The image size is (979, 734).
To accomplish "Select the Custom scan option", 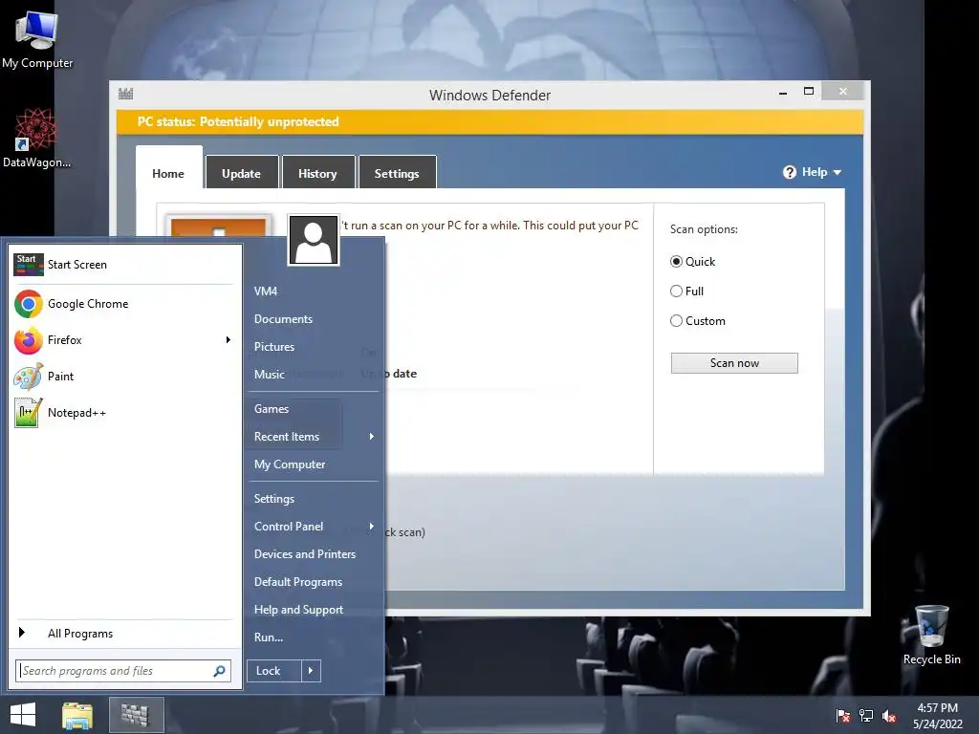I will coord(676,321).
